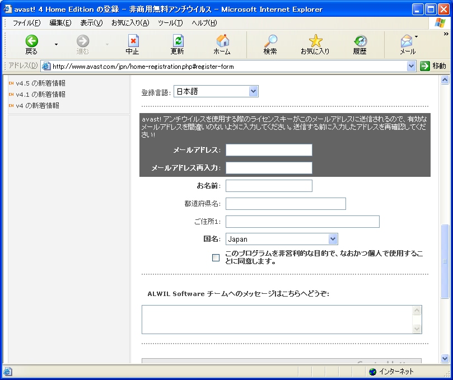Show the 履歴 history panel

point(360,45)
